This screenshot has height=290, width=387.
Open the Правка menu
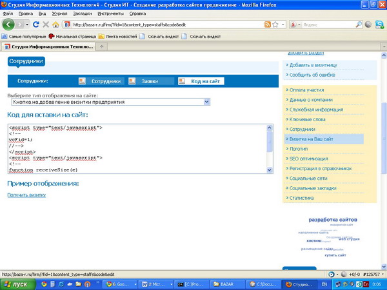tap(26, 14)
